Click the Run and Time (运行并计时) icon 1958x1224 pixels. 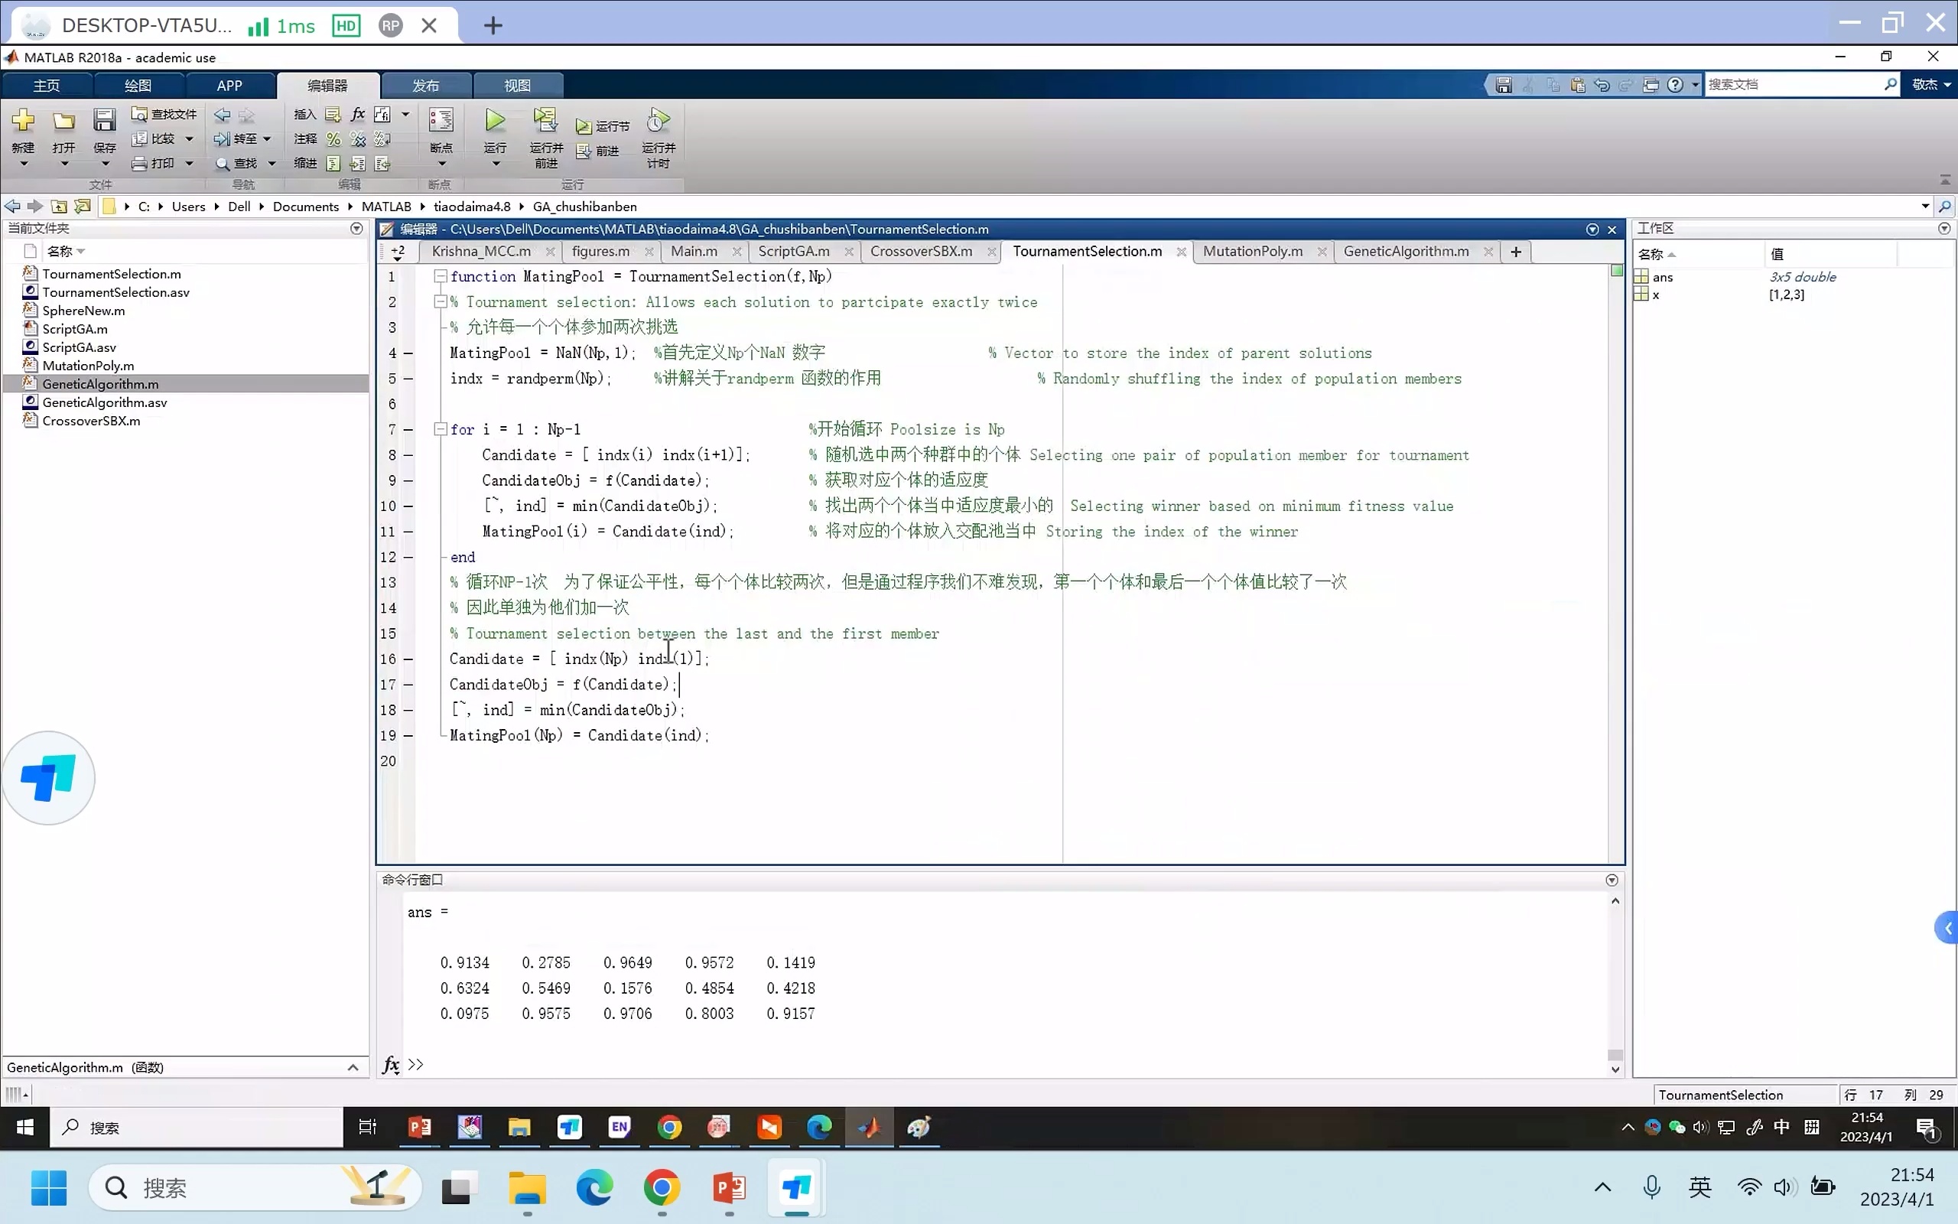point(658,122)
